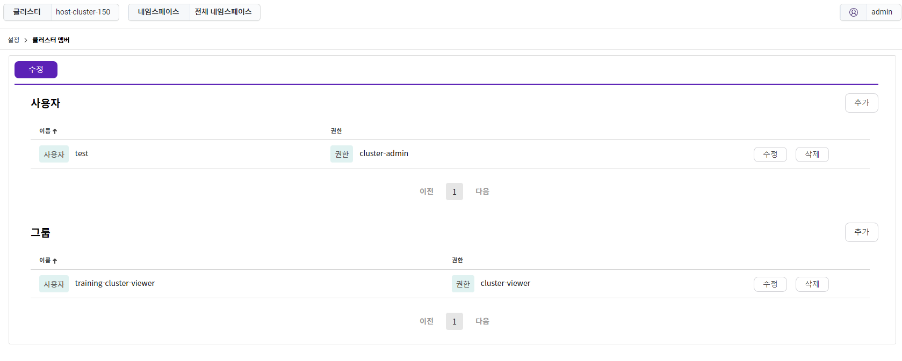The height and width of the screenshot is (361, 902).
Task: Add a new group with 추가
Action: click(861, 232)
